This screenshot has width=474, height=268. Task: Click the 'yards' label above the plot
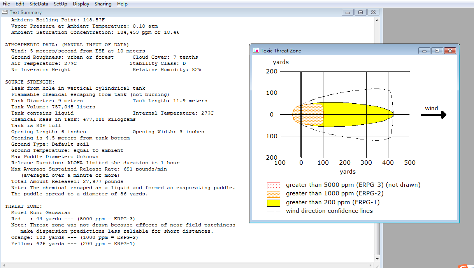(x=281, y=62)
